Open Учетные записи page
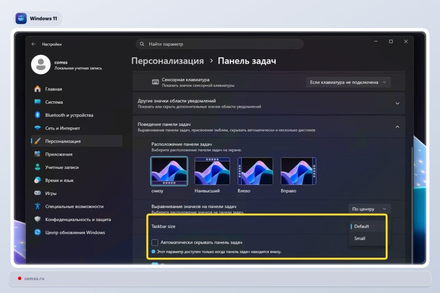 pos(77,167)
